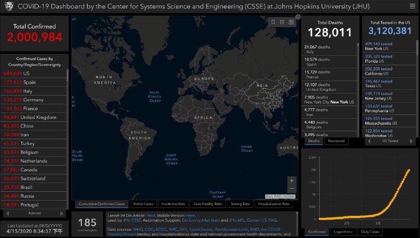Screen dimensions: 420x238
Task: Open the map legend list icon
Action: 282,22
